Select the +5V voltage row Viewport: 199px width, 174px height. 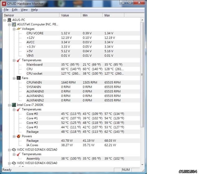(x=83, y=51)
